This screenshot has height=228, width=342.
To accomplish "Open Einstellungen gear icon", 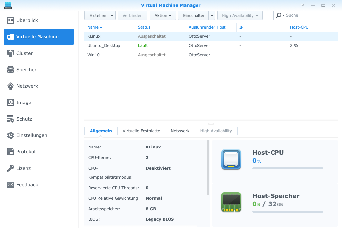I will (11, 135).
